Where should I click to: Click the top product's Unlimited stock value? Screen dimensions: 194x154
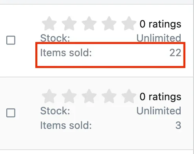pyautogui.click(x=159, y=38)
